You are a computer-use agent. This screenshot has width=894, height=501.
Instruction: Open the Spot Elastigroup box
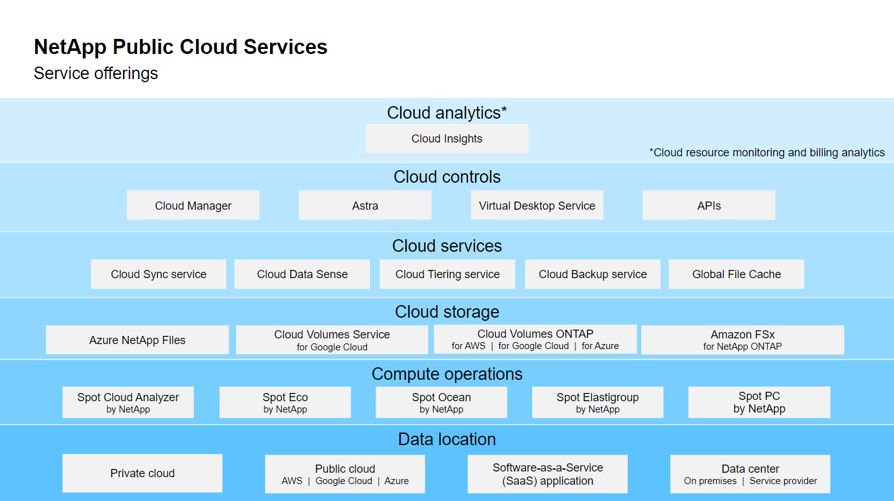click(597, 402)
